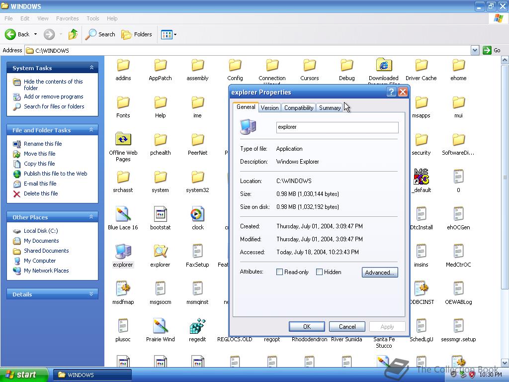Select the plusoc file icon
The image size is (509, 382).
(123, 326)
